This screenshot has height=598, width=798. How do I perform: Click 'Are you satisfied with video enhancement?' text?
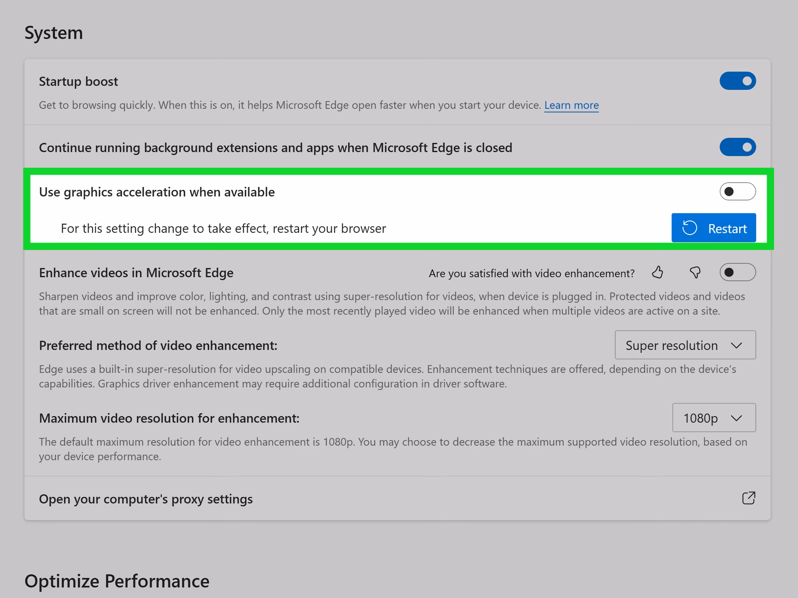pyautogui.click(x=532, y=273)
